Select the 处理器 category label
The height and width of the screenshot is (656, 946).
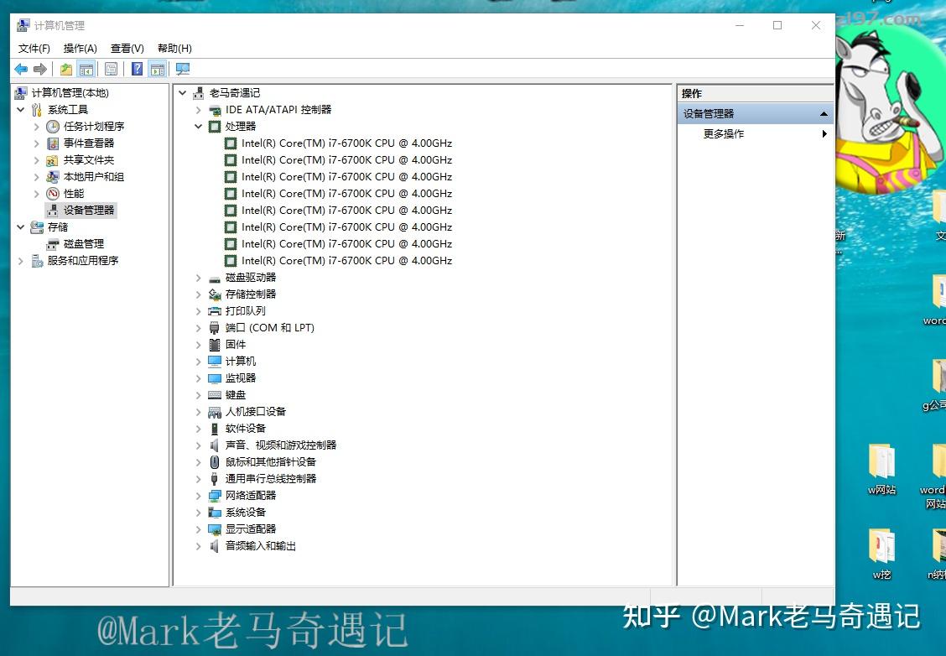(x=241, y=126)
